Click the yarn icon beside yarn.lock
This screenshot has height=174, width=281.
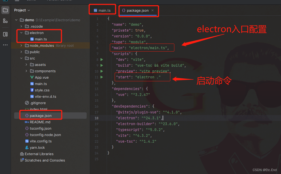tap(27, 147)
